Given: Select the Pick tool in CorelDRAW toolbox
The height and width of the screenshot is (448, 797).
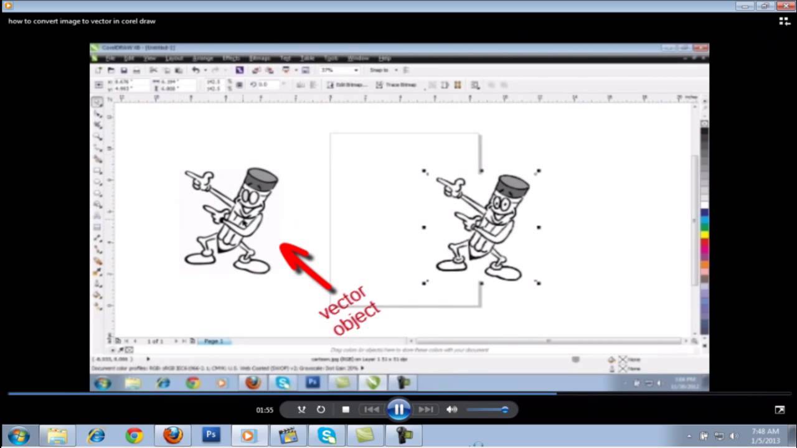Looking at the screenshot, I should click(98, 101).
